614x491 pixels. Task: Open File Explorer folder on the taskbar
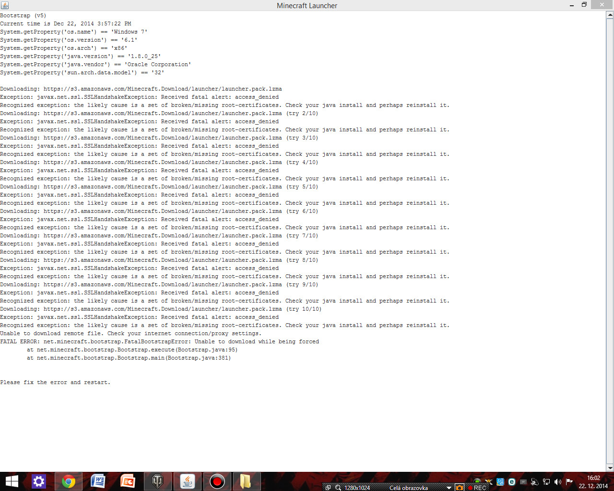tap(246, 481)
